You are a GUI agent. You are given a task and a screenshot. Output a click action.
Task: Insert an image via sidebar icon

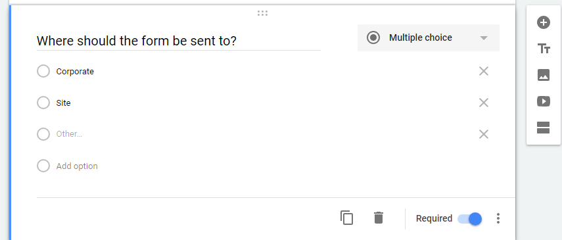click(544, 75)
